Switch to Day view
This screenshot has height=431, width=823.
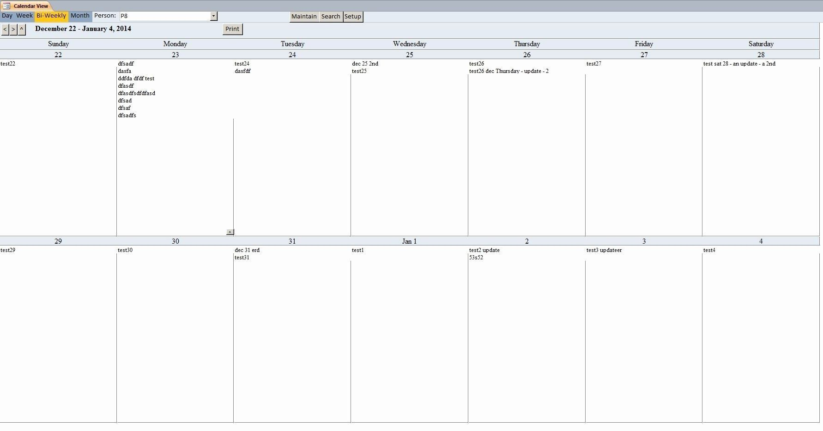click(7, 16)
